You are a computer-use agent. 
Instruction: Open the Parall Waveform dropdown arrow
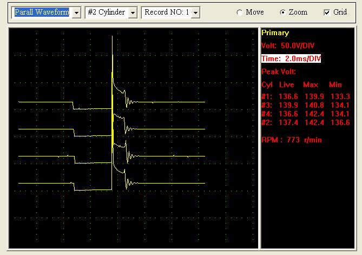pyautogui.click(x=77, y=12)
